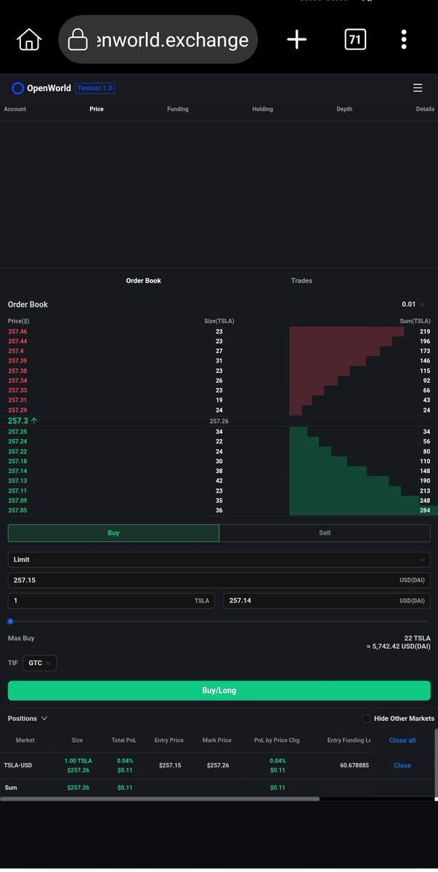Click the bid price 257.18

click(17, 461)
